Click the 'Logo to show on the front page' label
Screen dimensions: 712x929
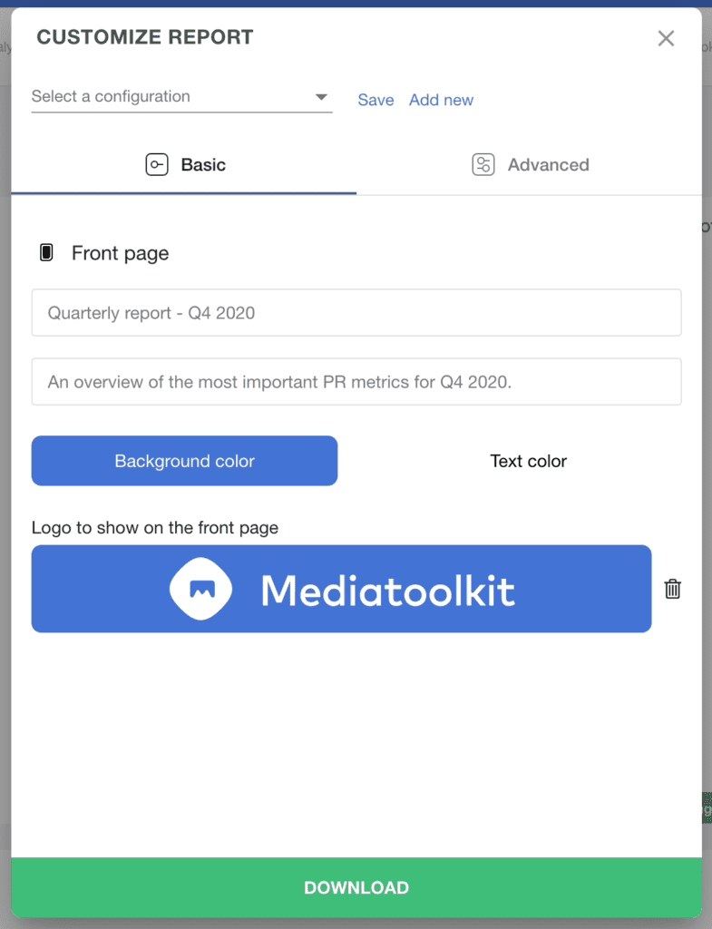click(x=155, y=527)
